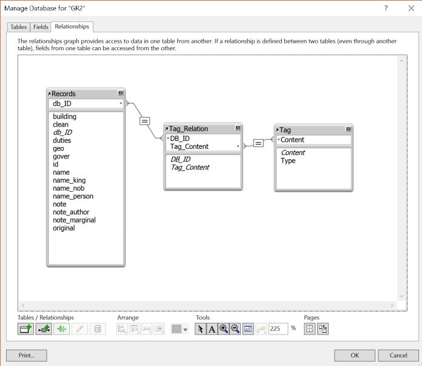The width and height of the screenshot is (422, 366).
Task: Switch to the Fields tab
Action: coord(41,27)
